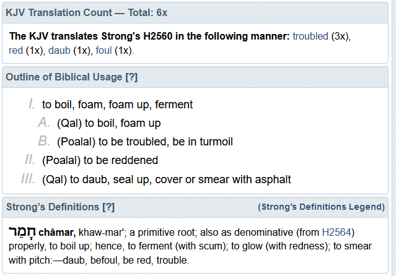Screen dimensions: 396x276
Task: Select outline item "to boil, foam, foam up, ferment"
Action: (117, 105)
